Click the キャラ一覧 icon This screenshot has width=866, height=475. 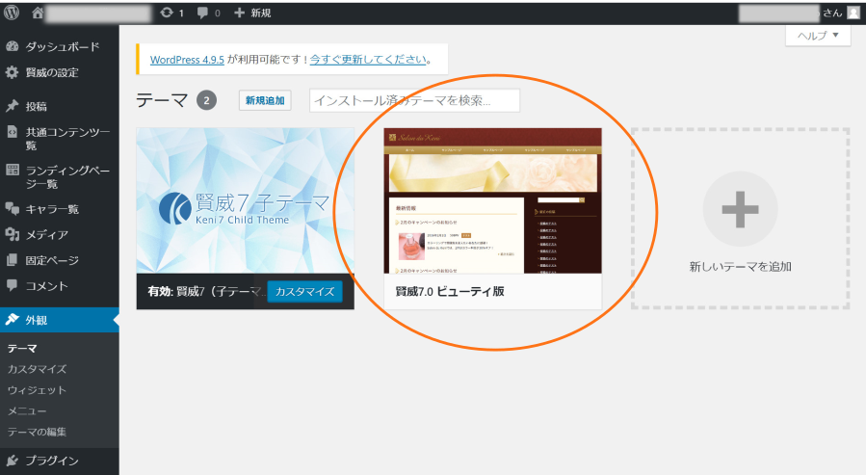click(13, 209)
